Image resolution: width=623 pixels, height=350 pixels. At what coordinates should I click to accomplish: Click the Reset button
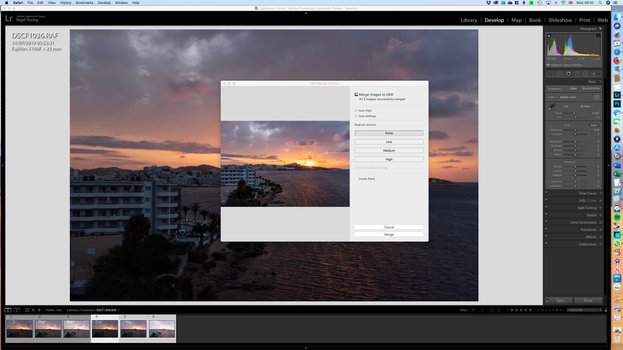coord(588,300)
